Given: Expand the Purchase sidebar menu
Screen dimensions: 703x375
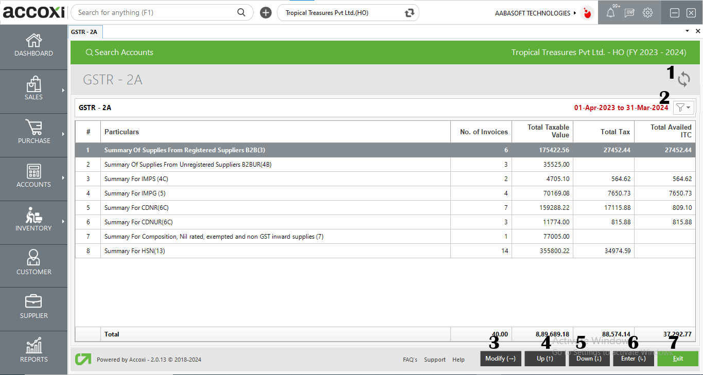Looking at the screenshot, I should click(33, 133).
